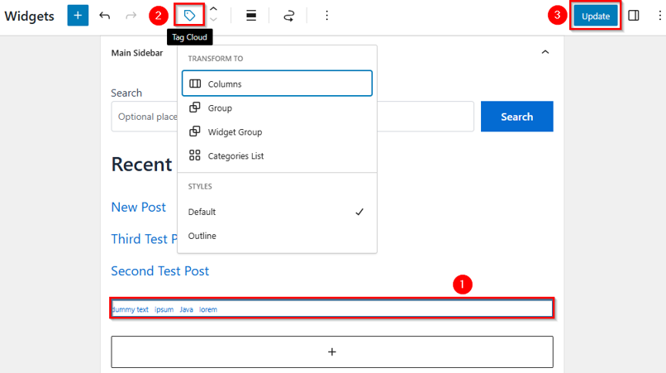Move block down with the down chevron
Image resolution: width=666 pixels, height=373 pixels.
214,20
